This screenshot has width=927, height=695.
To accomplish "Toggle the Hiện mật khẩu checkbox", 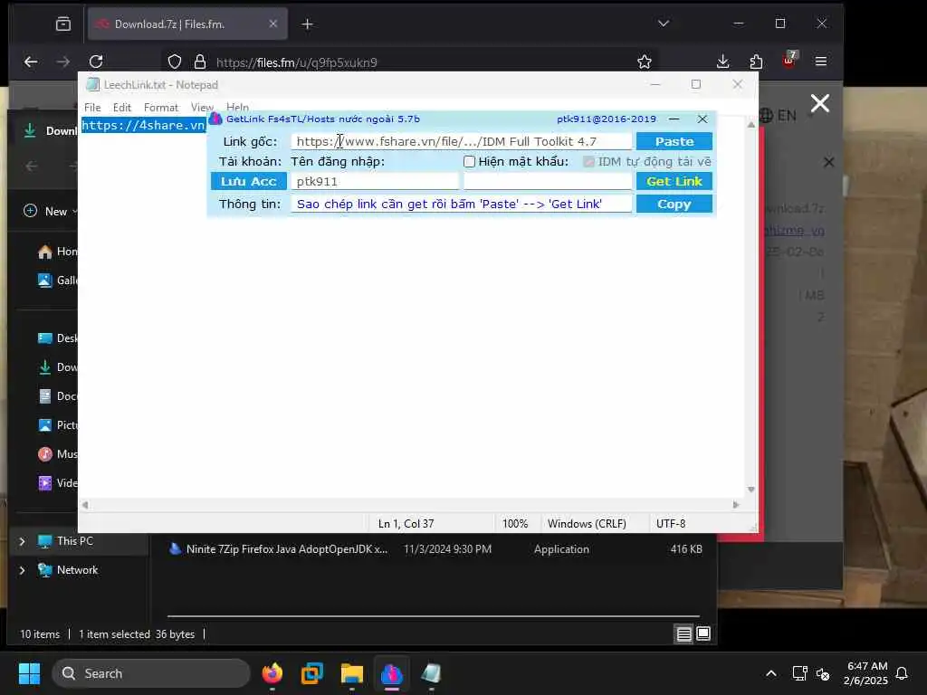I will pos(470,161).
